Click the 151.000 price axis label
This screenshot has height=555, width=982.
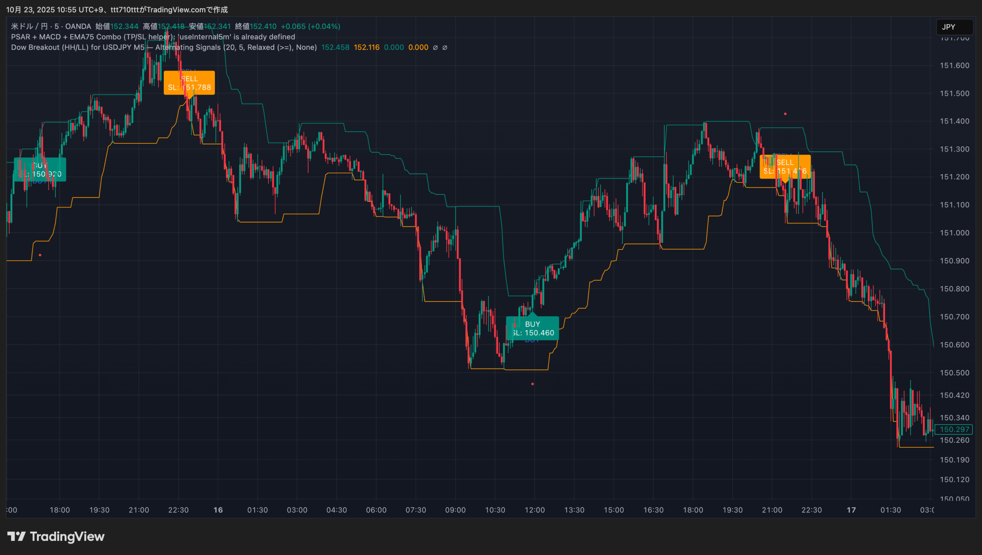(x=954, y=233)
